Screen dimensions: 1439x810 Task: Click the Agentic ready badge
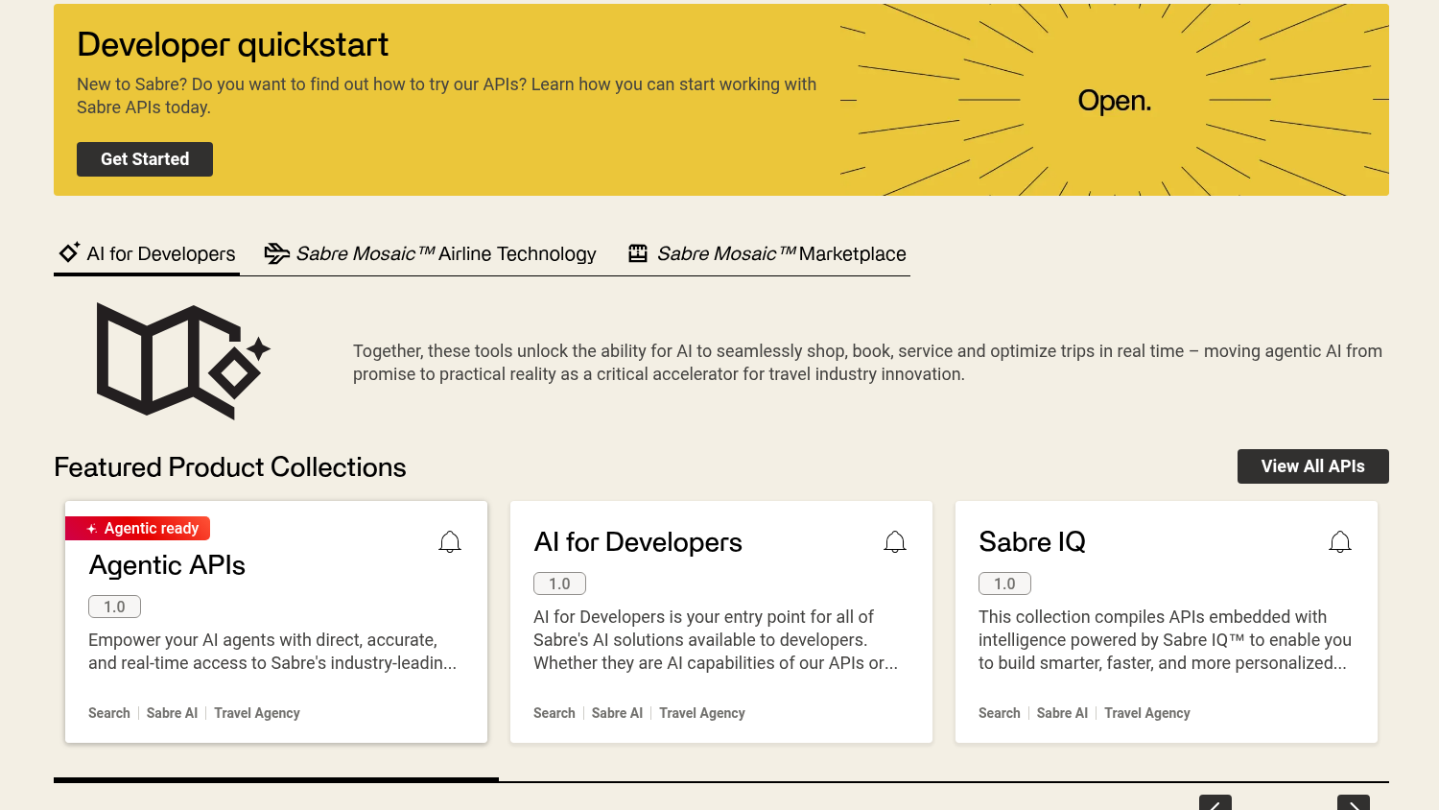(138, 529)
